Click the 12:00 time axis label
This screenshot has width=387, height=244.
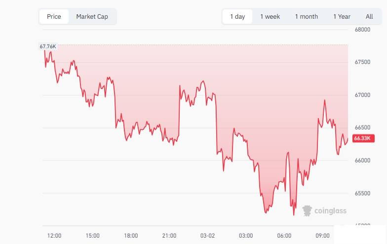(54, 236)
